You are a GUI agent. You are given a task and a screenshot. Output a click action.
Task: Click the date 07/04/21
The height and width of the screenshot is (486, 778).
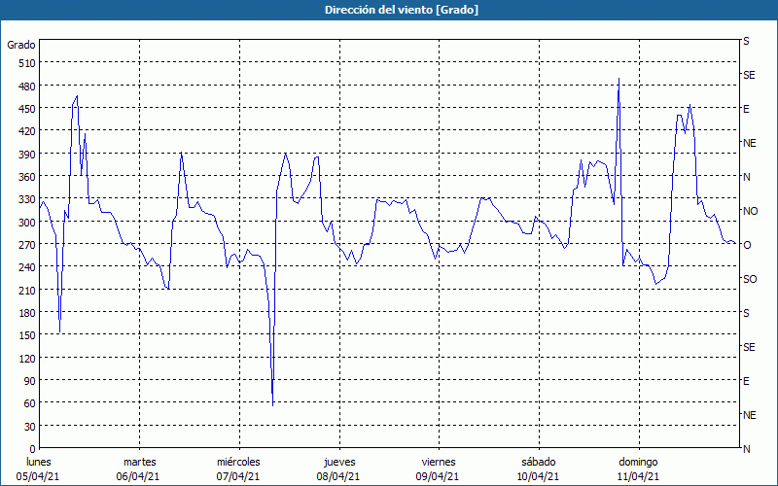(x=237, y=477)
